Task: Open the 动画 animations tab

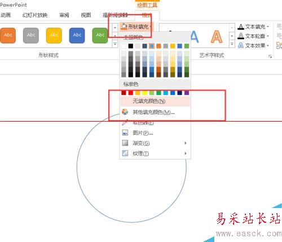Action: tap(6, 15)
